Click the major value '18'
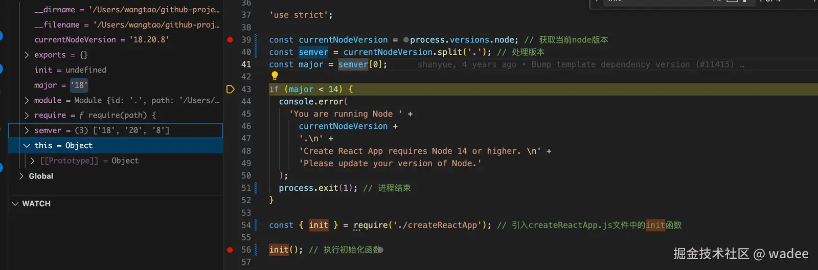The height and width of the screenshot is (270, 818). 79,85
